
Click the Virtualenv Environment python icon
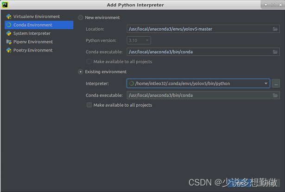click(9, 17)
